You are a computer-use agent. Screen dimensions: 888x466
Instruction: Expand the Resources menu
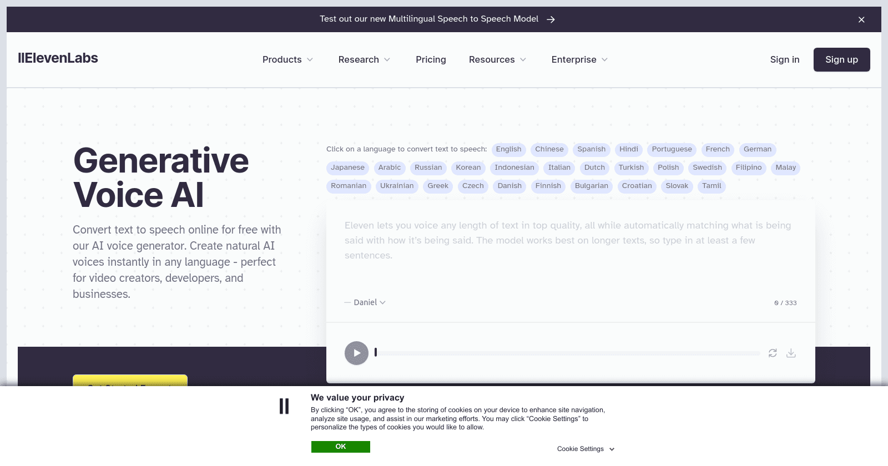pyautogui.click(x=497, y=59)
